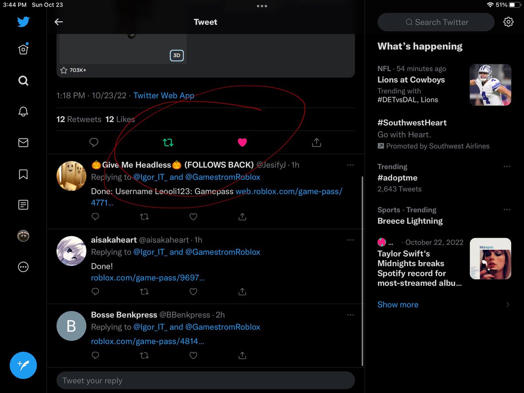Reply to the main tweet
Image resolution: width=524 pixels, height=393 pixels.
click(x=94, y=142)
